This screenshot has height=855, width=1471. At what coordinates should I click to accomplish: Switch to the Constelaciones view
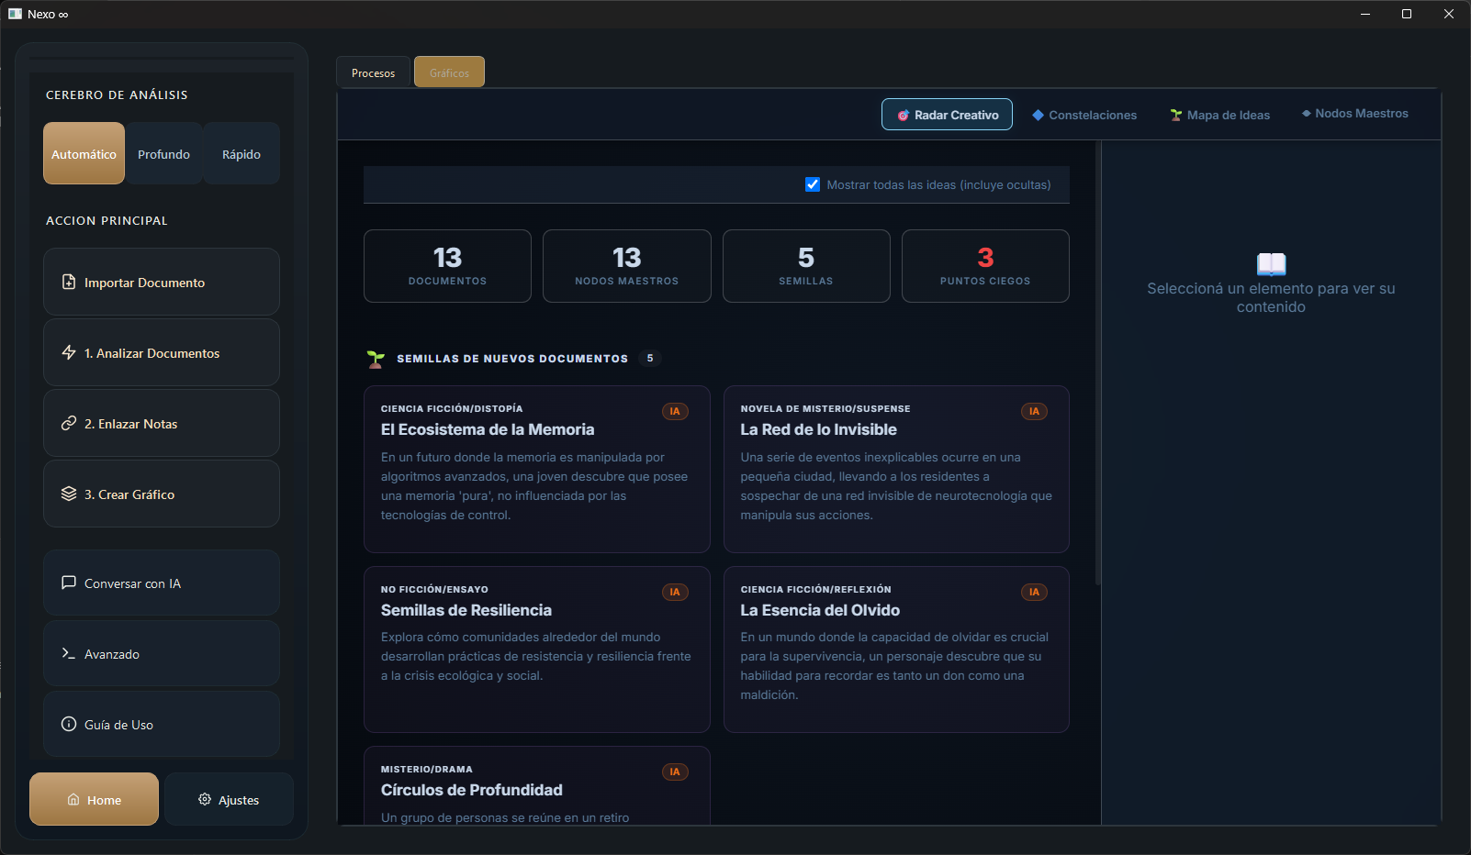point(1084,115)
